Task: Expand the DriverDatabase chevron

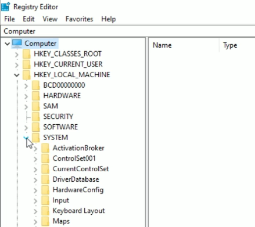Action: coord(35,180)
